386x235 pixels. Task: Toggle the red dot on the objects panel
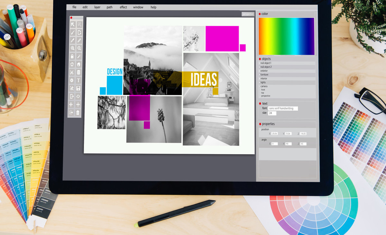(x=260, y=59)
